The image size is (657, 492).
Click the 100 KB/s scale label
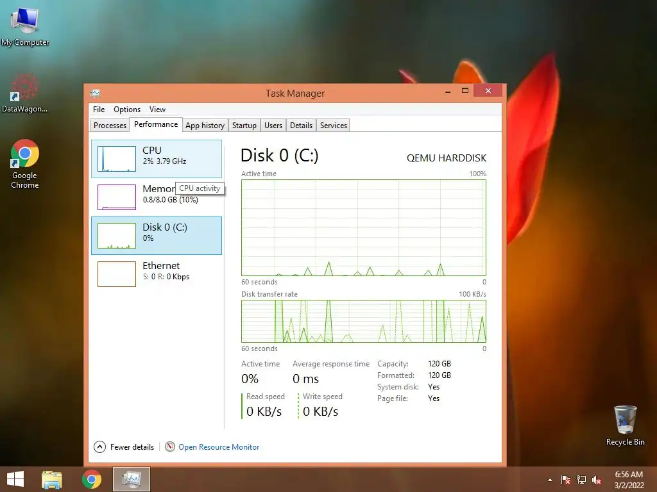[x=472, y=294]
